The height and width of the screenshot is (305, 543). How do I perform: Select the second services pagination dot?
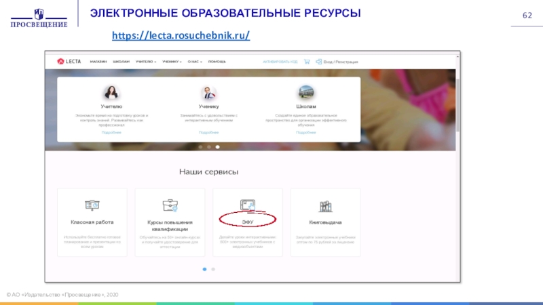[213, 269]
